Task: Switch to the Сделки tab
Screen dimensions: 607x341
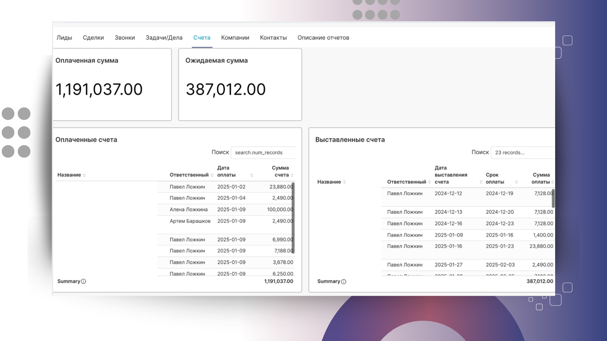Action: 93,38
